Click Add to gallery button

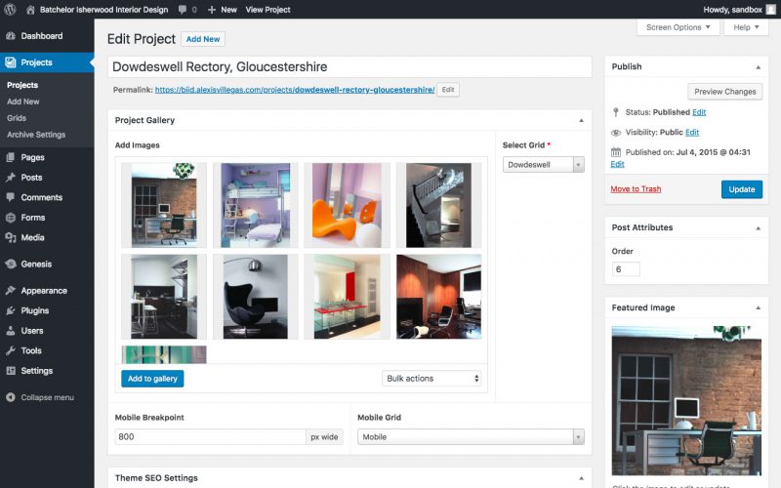point(152,379)
